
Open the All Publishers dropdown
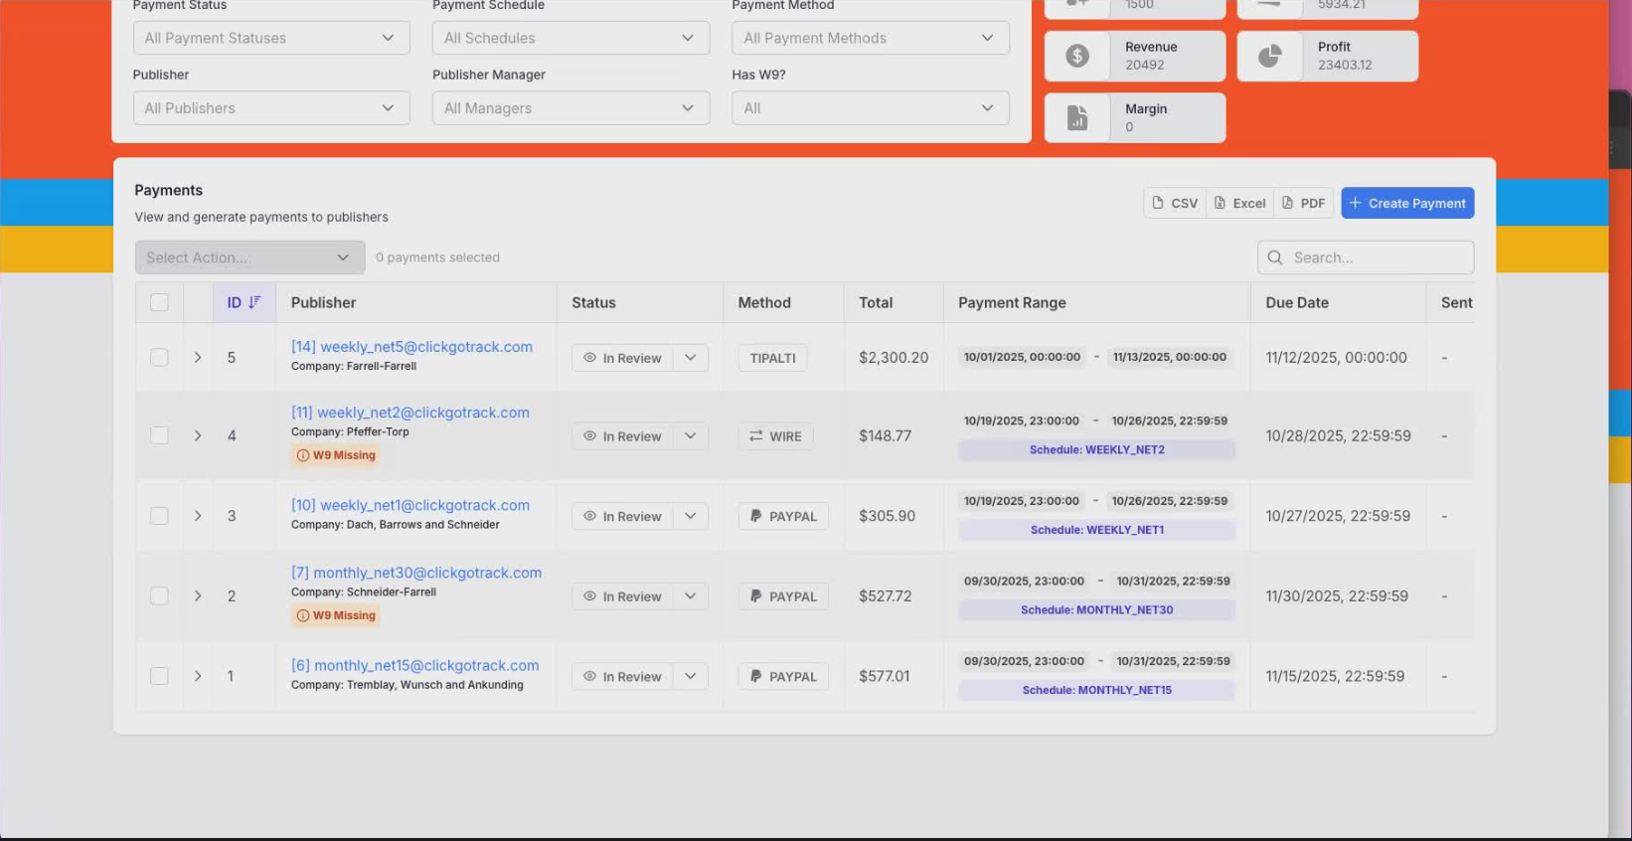tap(270, 108)
